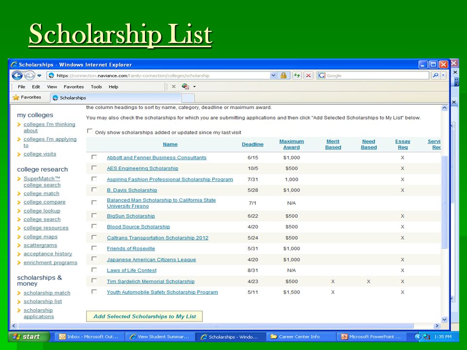Open the Career Center Info taskbar folder
The width and height of the screenshot is (467, 350).
click(x=300, y=336)
